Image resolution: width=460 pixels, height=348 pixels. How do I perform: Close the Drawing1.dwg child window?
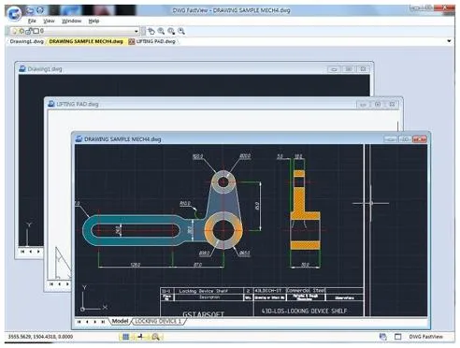(363, 69)
